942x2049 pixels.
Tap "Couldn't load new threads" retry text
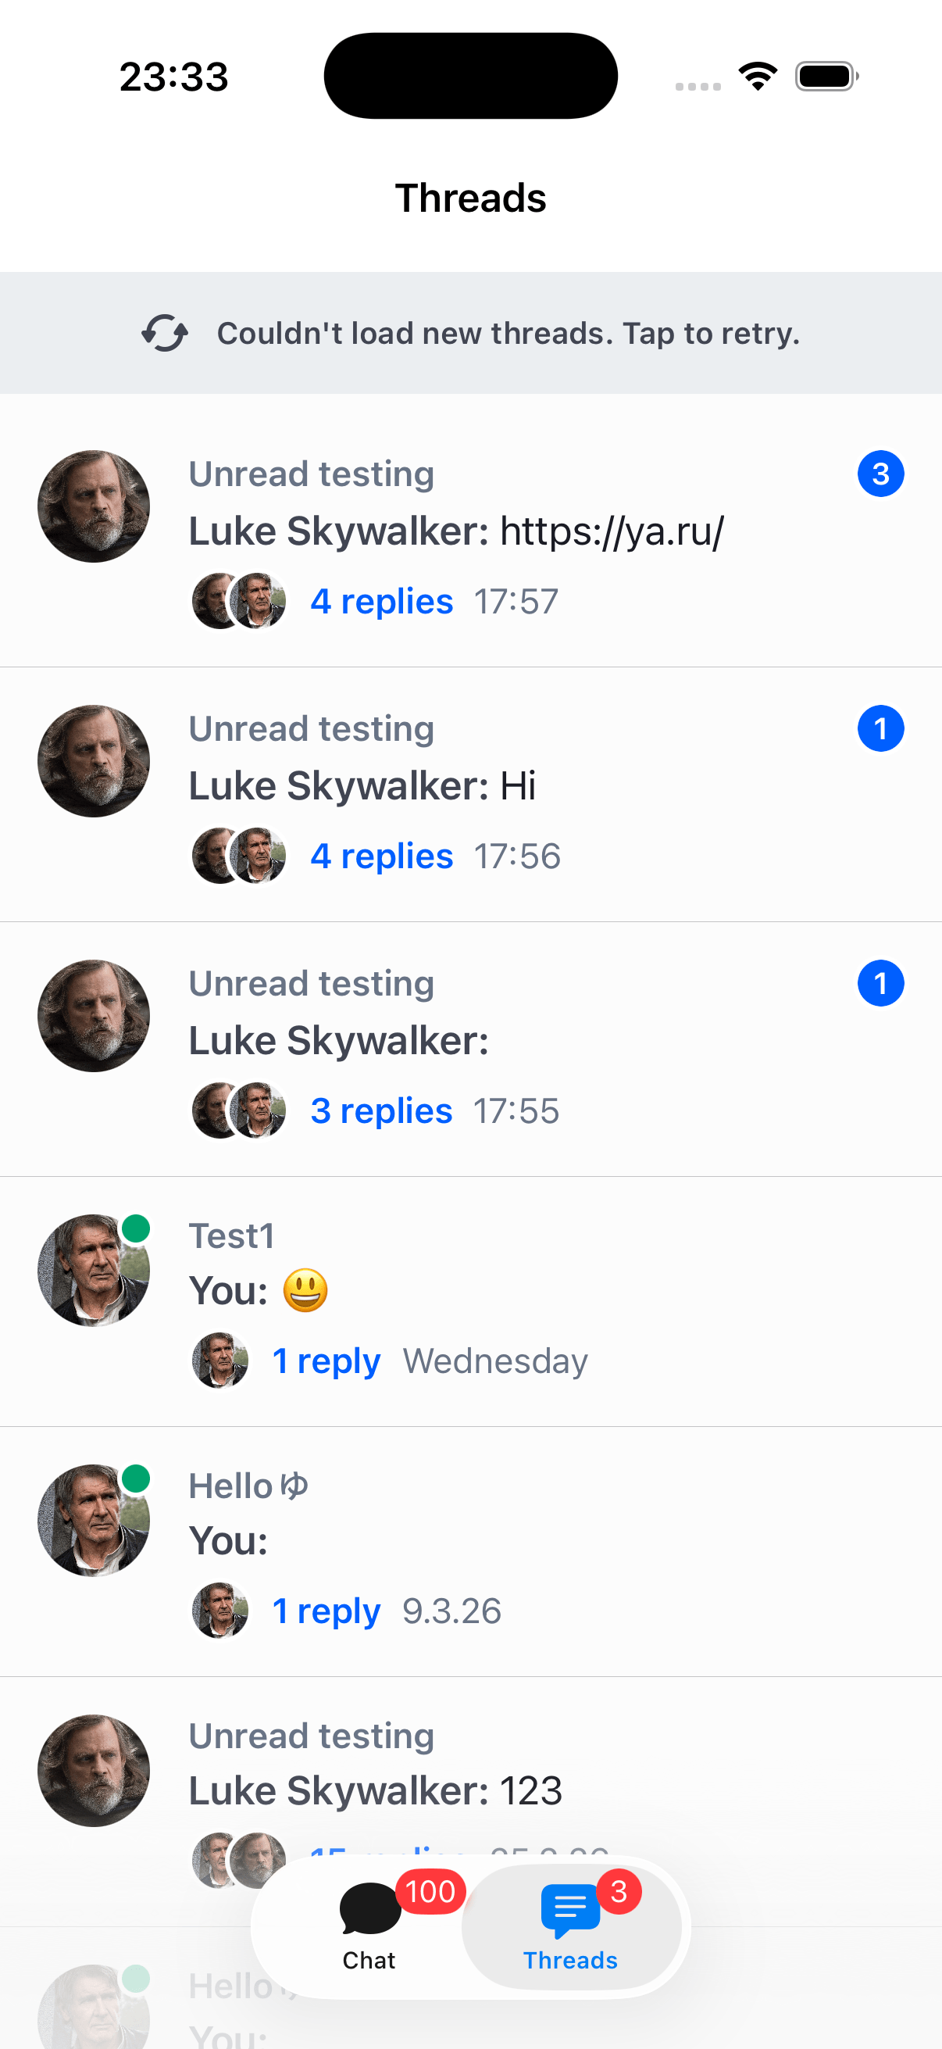coord(508,333)
